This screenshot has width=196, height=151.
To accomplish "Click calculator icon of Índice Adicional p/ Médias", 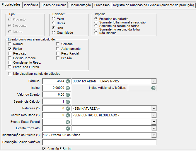I will (153, 88).
